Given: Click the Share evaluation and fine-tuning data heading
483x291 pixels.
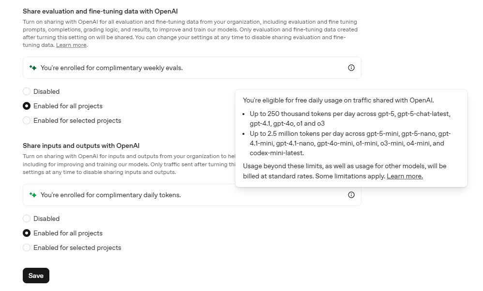Looking at the screenshot, I should click(x=100, y=12).
